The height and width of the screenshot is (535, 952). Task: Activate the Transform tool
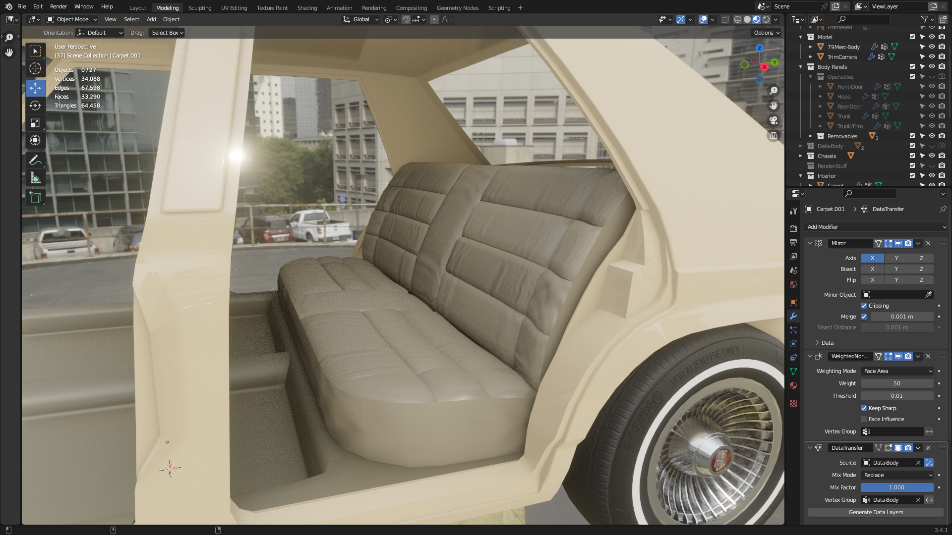click(x=35, y=140)
